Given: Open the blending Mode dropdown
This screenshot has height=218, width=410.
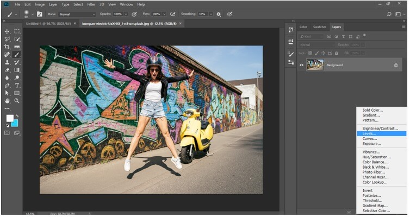Looking at the screenshot, I should [77, 14].
